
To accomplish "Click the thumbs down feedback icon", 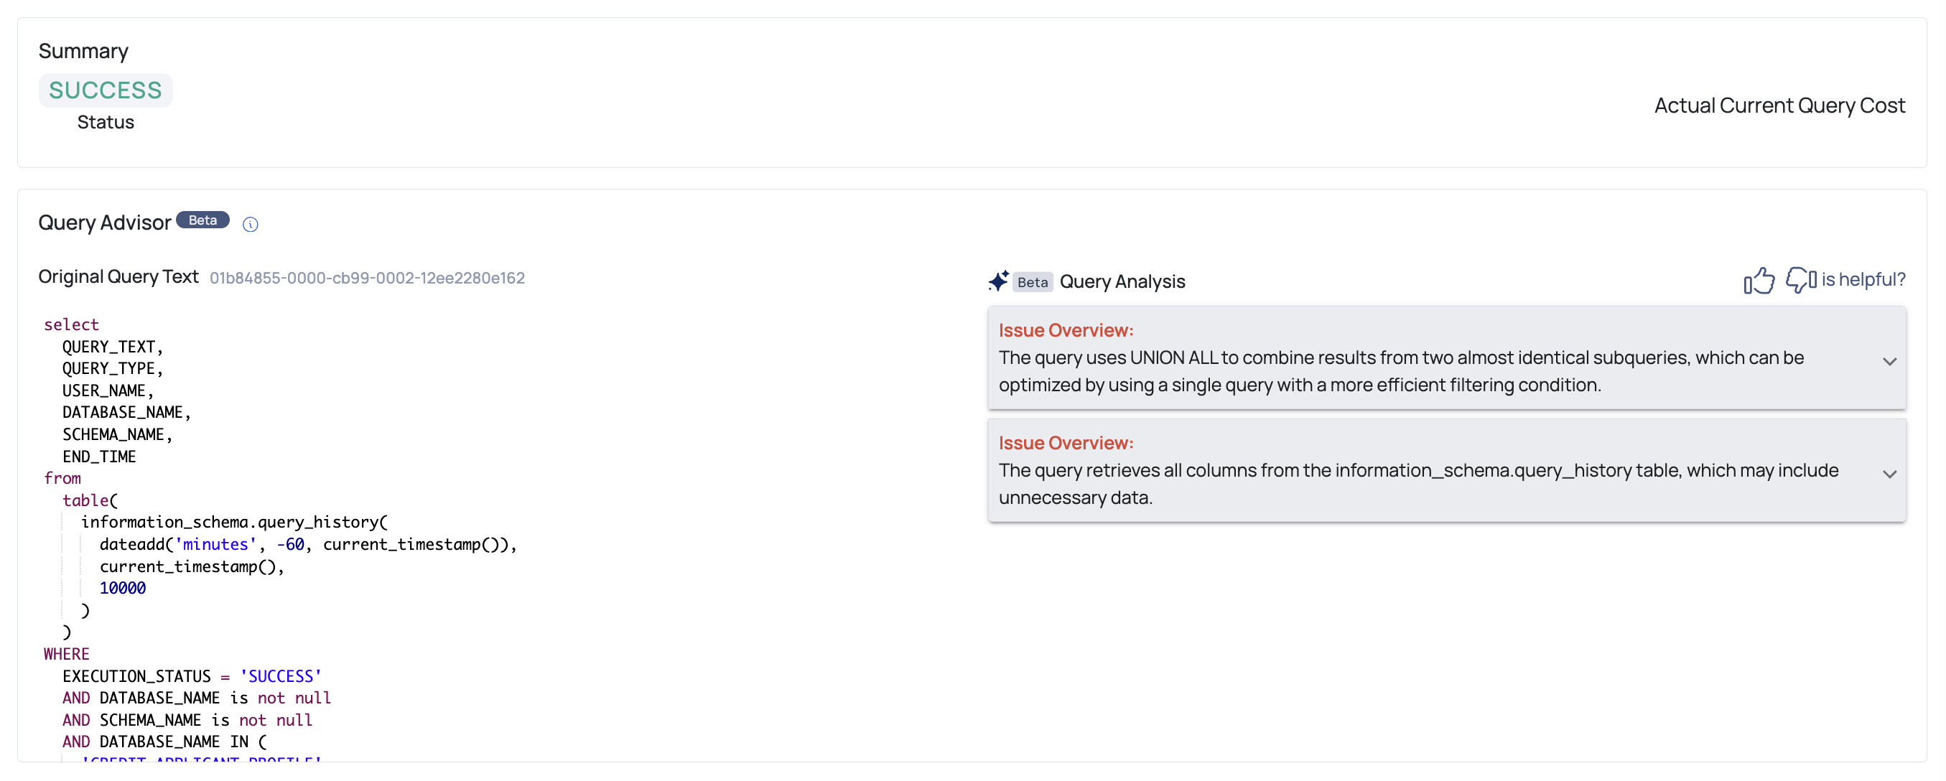I will pyautogui.click(x=1801, y=280).
